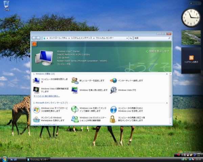Click コントロール パネル in the address breadcrumb
Image resolution: width=203 pixels, height=162 pixels.
click(58, 38)
